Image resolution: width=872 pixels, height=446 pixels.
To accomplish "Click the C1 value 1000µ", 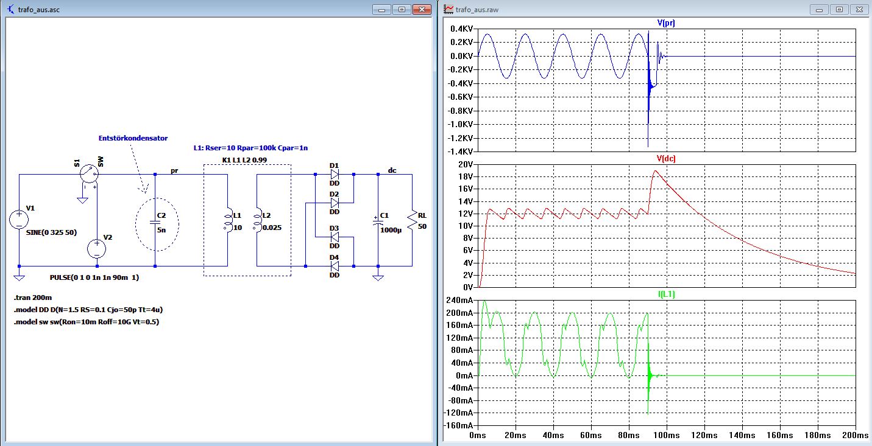I will (390, 230).
